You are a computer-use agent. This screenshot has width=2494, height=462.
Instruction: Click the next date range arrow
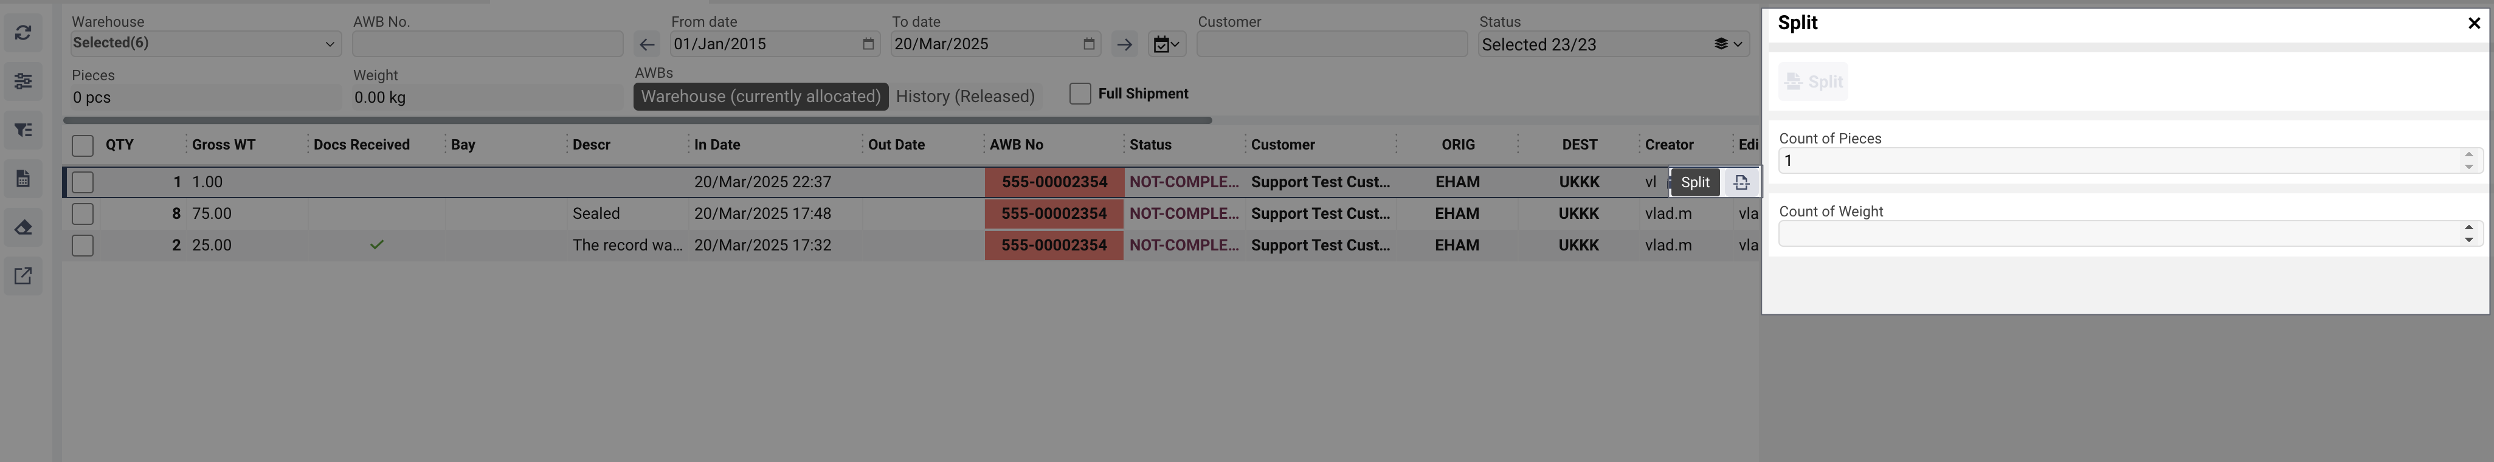tap(1123, 44)
